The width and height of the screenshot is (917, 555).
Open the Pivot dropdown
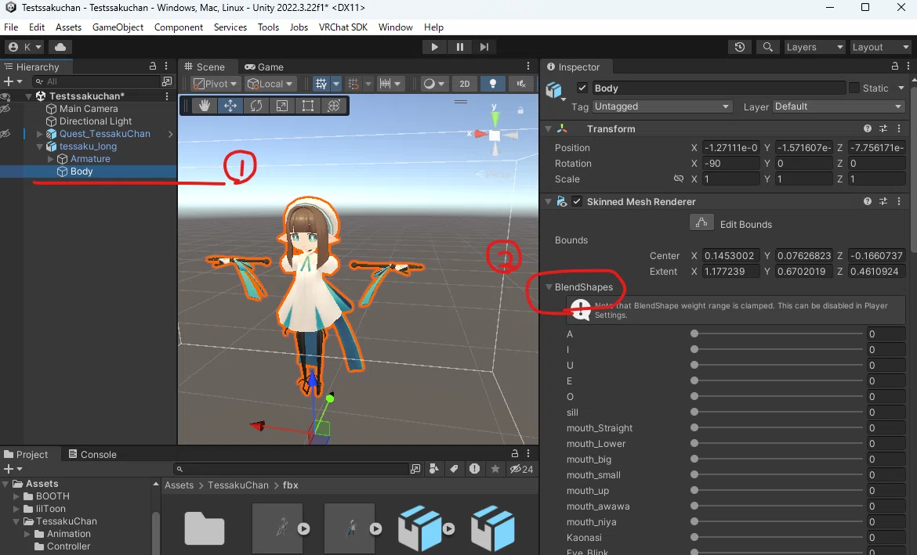[215, 84]
